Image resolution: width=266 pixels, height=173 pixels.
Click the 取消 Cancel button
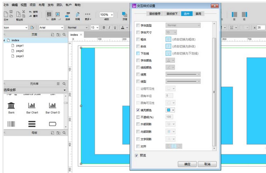(x=207, y=164)
